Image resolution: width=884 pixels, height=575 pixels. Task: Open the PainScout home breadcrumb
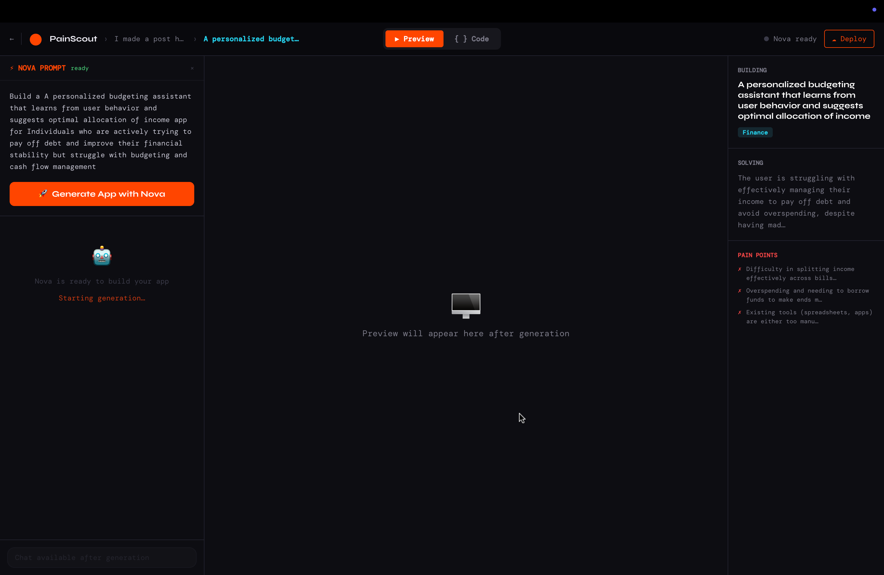pos(73,39)
